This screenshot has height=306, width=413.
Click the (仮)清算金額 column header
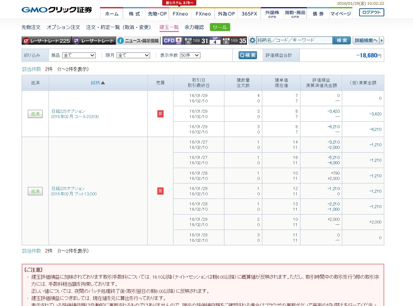(x=363, y=83)
